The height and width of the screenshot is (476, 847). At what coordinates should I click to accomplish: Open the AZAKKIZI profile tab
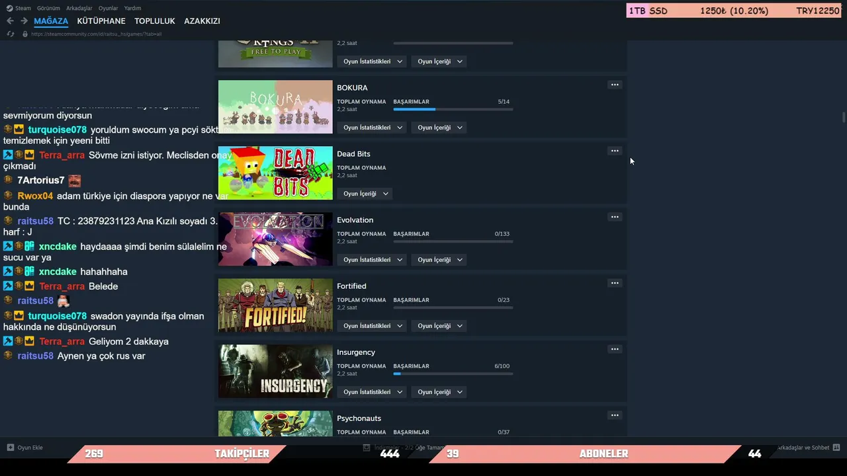[x=202, y=21]
